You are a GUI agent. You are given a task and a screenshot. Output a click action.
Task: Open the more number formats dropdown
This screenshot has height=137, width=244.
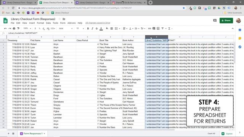click(x=53, y=29)
